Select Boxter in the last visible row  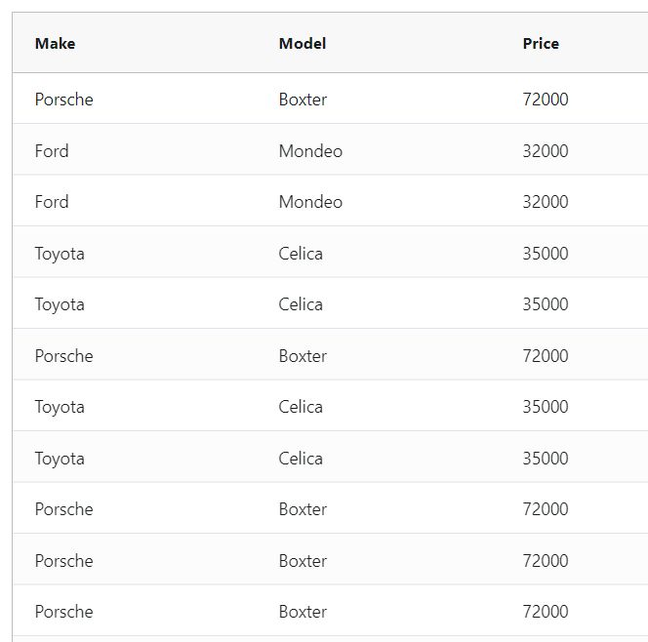coord(303,612)
